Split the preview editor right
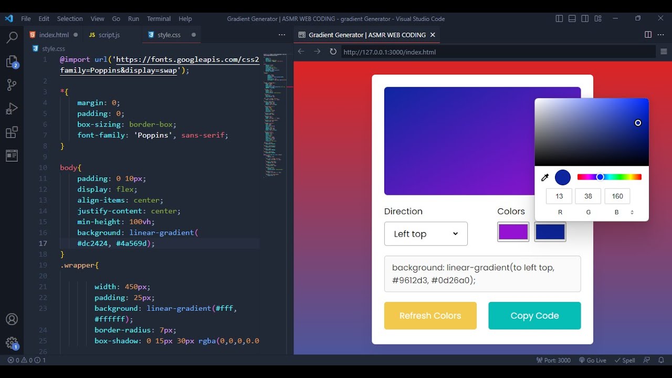This screenshot has height=378, width=672. tap(648, 35)
